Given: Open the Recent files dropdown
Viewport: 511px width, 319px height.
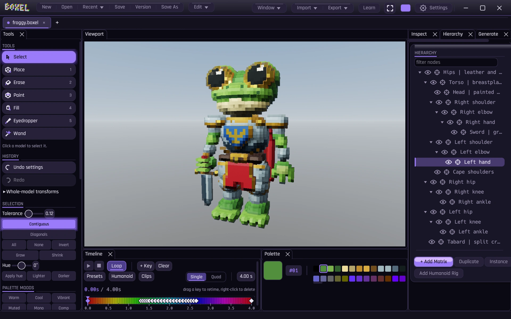Looking at the screenshot, I should [93, 7].
